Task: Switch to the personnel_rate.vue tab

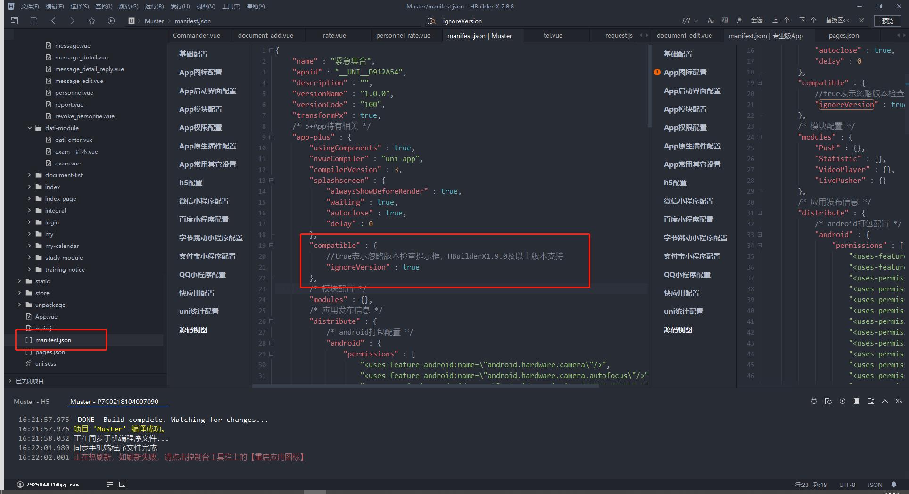Action: tap(403, 35)
